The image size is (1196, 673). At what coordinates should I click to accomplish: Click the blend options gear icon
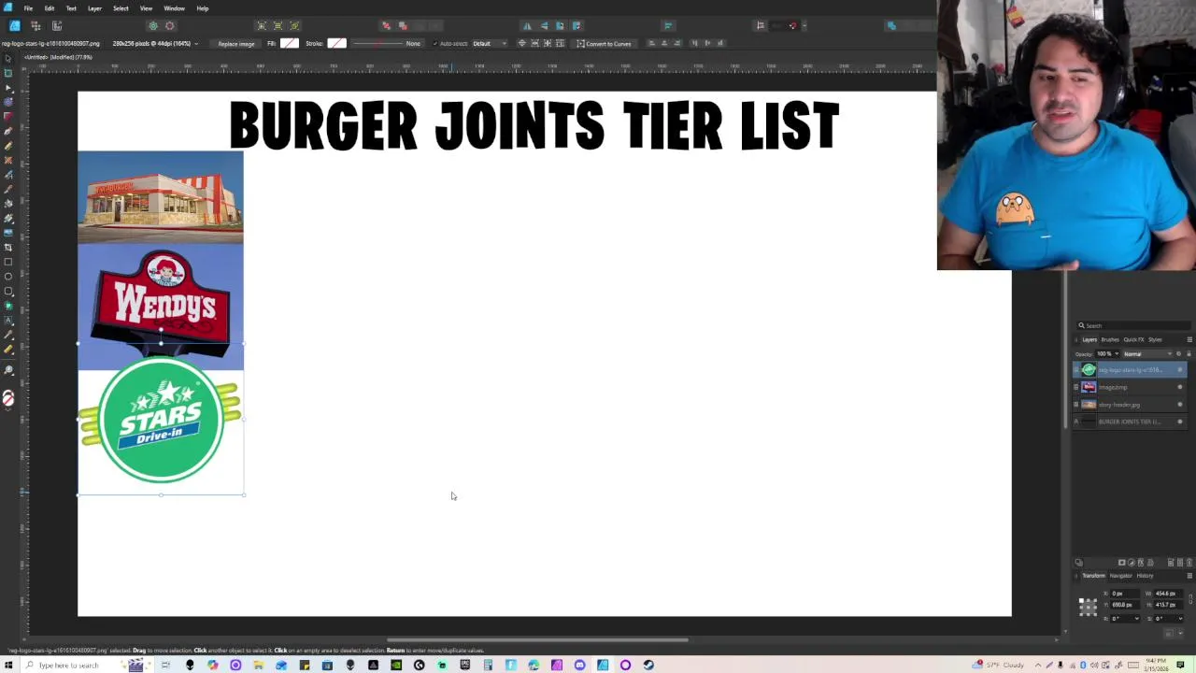tap(1178, 354)
